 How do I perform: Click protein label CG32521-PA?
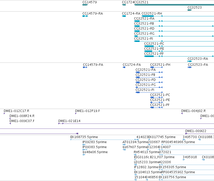pos(146,70)
